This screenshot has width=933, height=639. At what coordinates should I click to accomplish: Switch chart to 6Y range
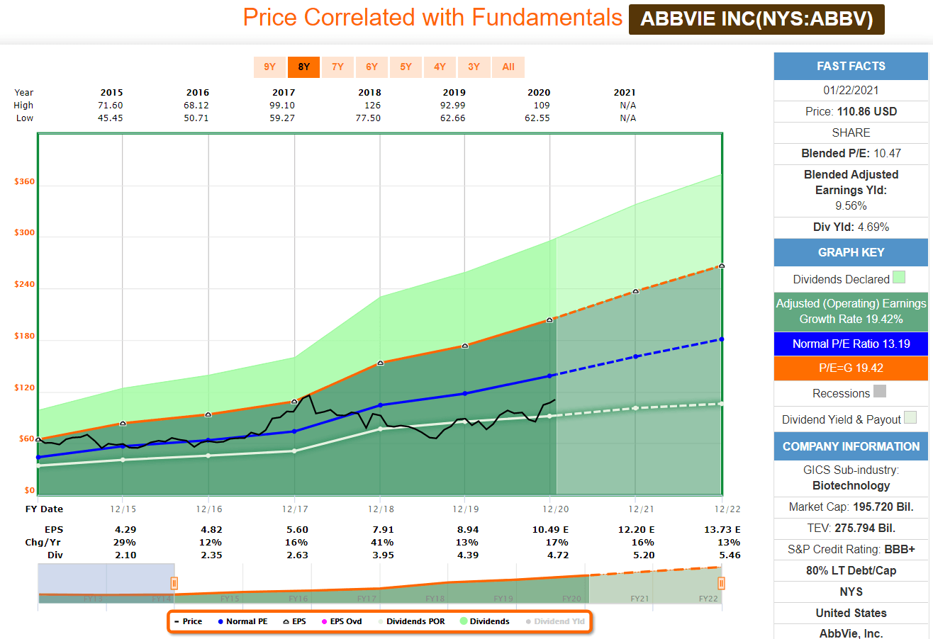coord(371,67)
